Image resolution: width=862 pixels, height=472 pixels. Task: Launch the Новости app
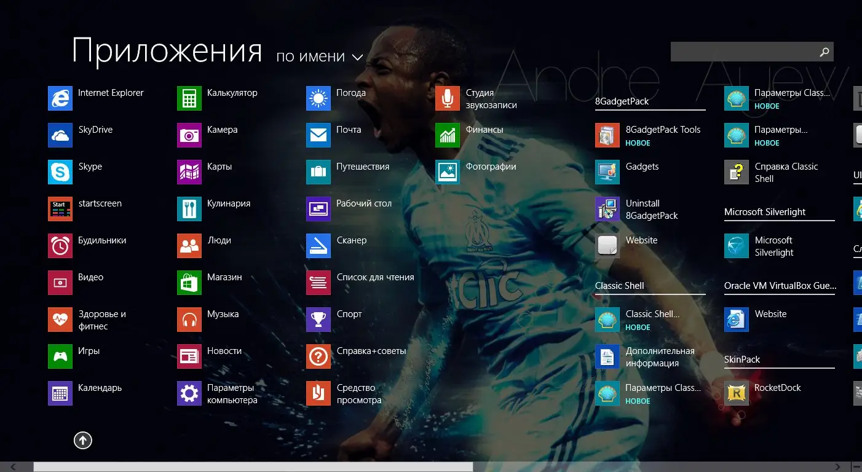click(x=210, y=356)
